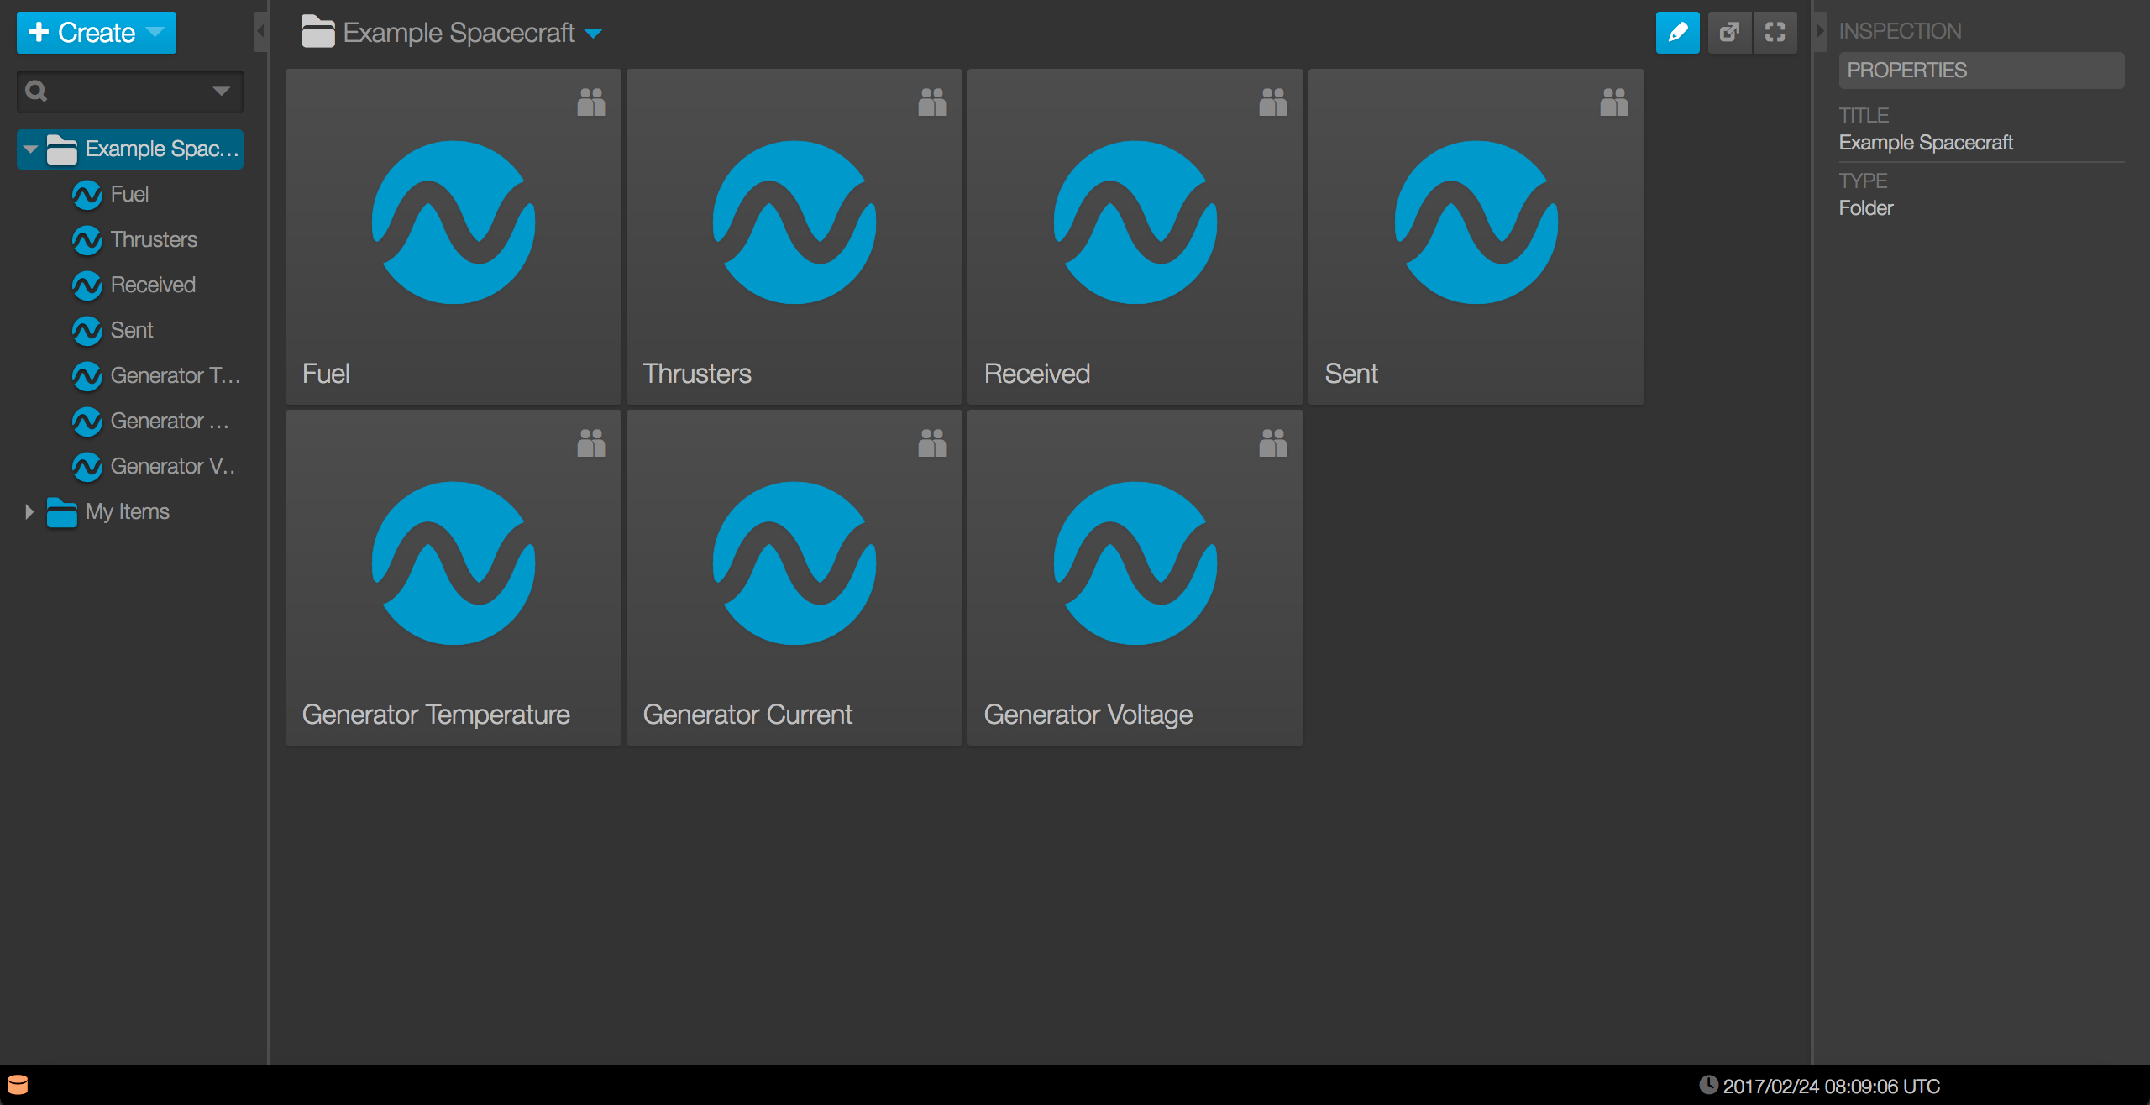
Task: Click the link icon on Fuel tile
Action: coord(590,102)
